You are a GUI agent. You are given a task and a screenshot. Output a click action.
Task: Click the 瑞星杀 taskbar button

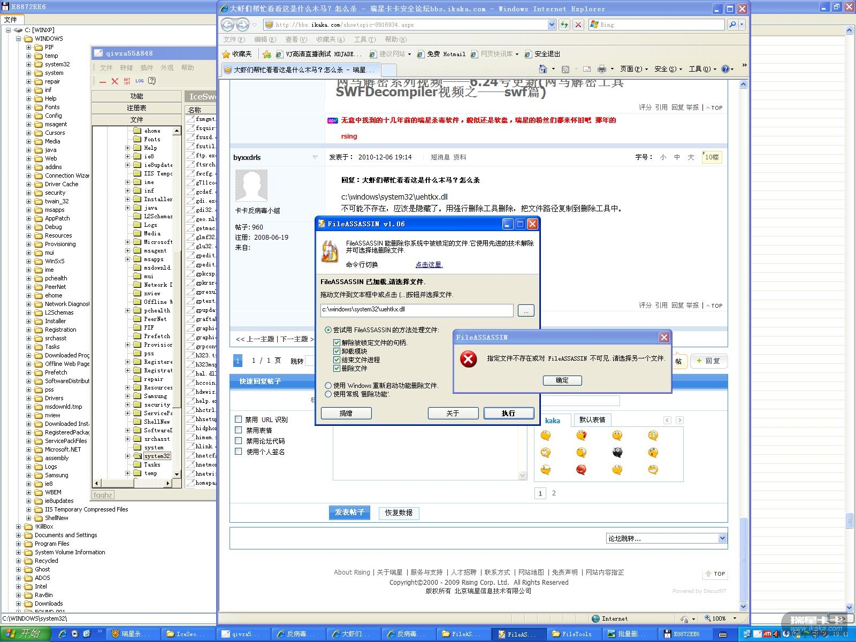133,634
